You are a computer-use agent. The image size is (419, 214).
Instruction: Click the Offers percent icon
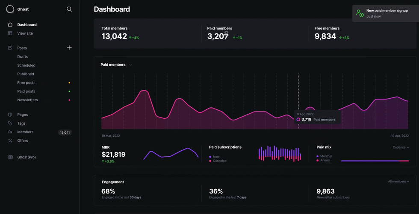pyautogui.click(x=10, y=141)
